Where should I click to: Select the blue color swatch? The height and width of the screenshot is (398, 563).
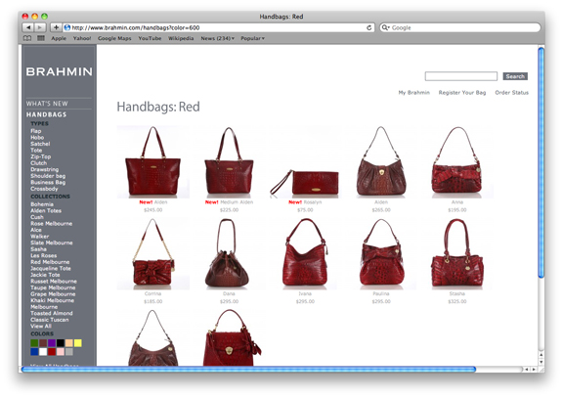[x=34, y=352]
